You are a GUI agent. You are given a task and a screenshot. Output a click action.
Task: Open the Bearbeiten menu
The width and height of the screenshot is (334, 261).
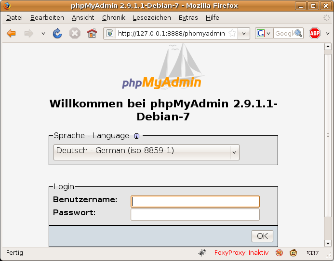47,17
